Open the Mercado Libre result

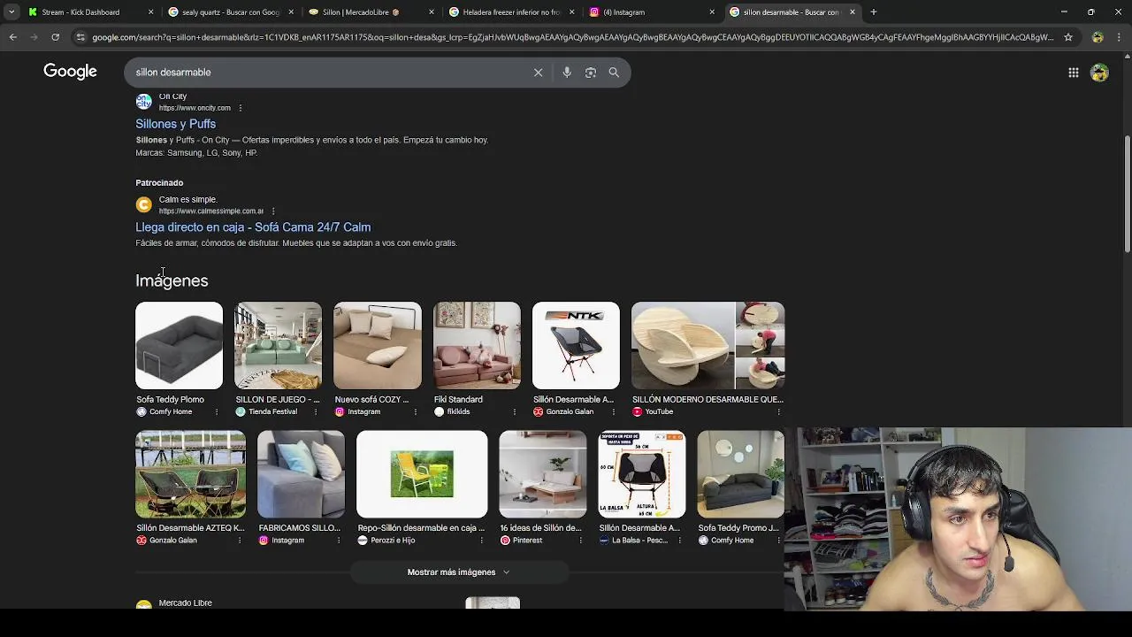click(x=185, y=603)
